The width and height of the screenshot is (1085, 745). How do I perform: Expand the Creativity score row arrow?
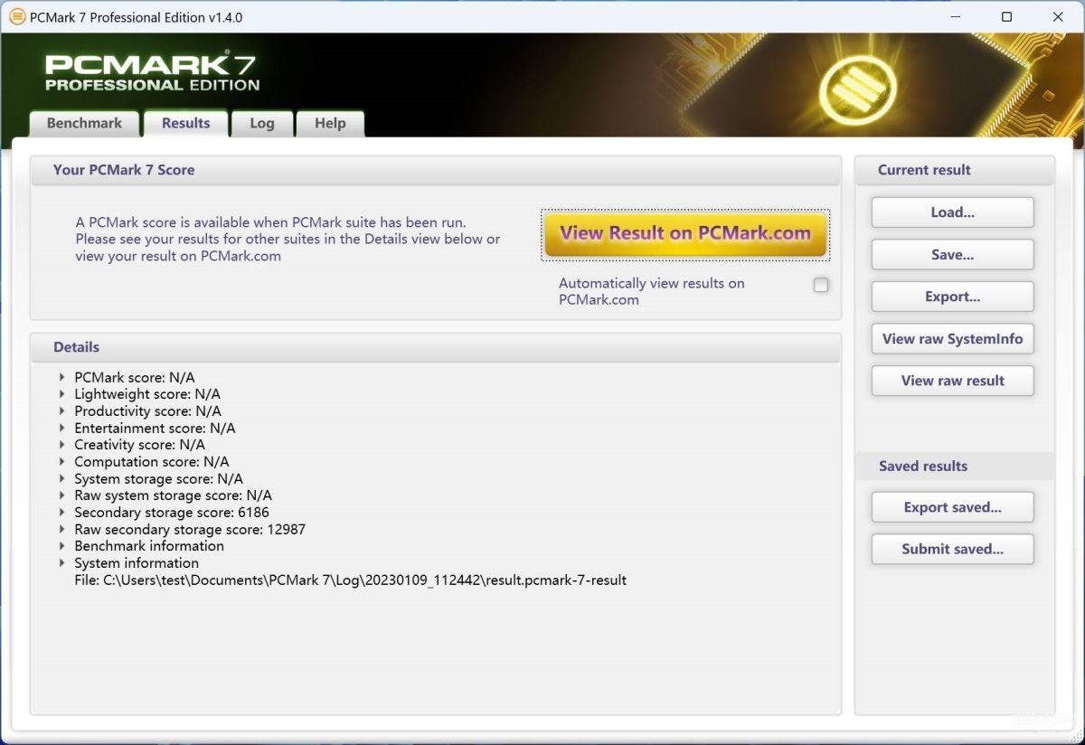pos(61,445)
